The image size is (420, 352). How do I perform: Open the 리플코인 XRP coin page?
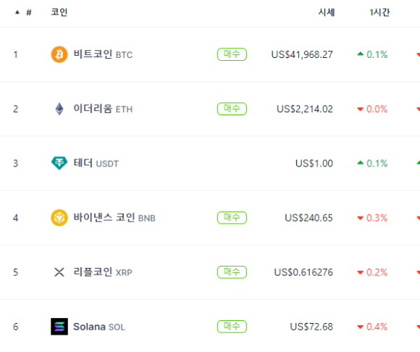(x=103, y=272)
